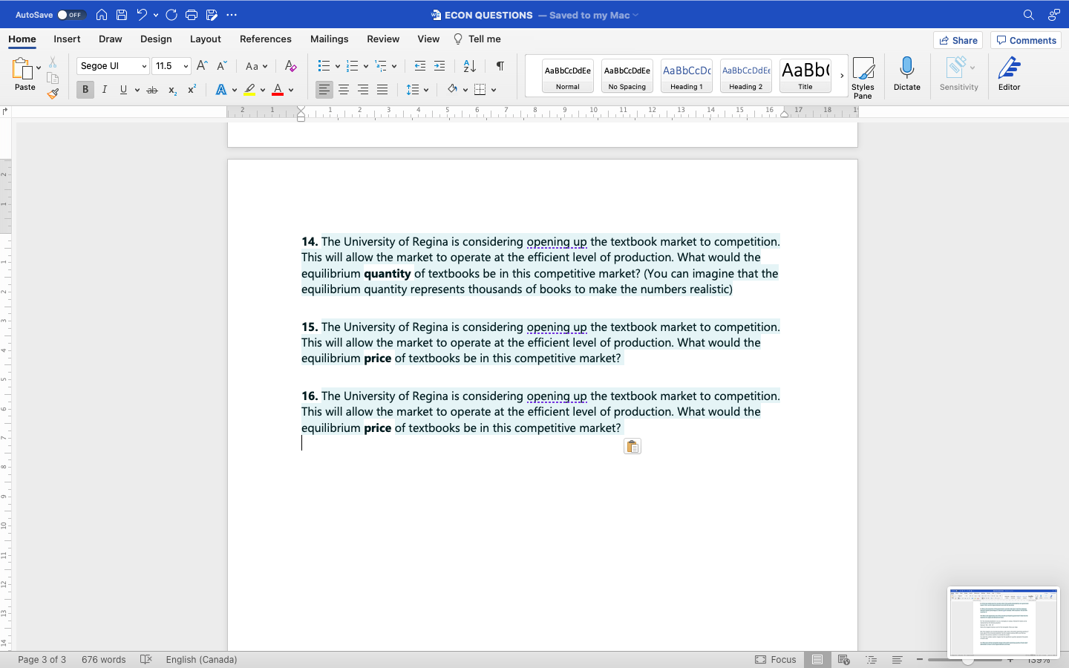Clear all formatting
The height and width of the screenshot is (668, 1069).
pos(291,66)
